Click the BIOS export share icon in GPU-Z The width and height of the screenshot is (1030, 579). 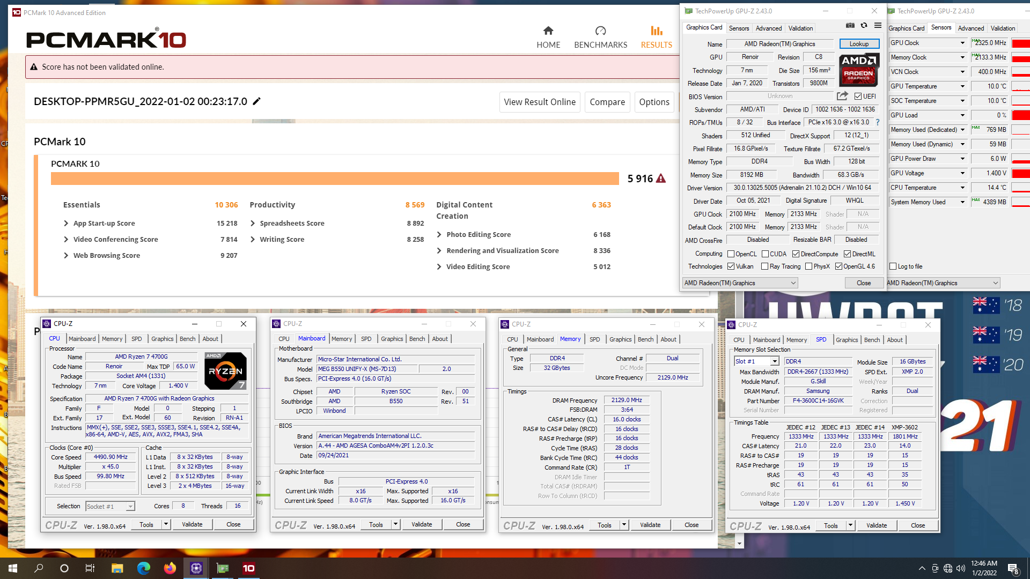843,96
